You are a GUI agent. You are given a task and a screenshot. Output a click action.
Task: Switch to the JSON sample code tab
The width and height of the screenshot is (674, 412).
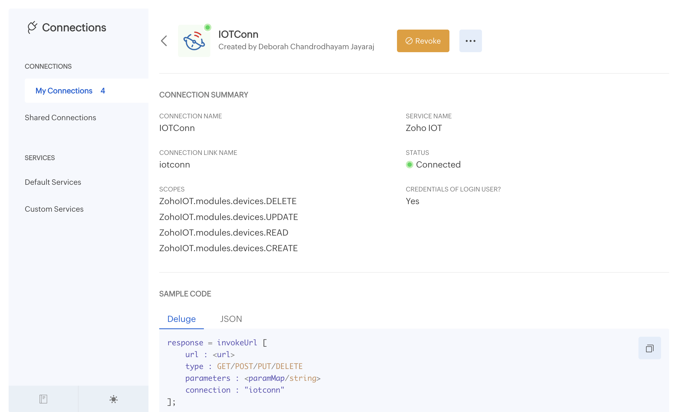[231, 319]
